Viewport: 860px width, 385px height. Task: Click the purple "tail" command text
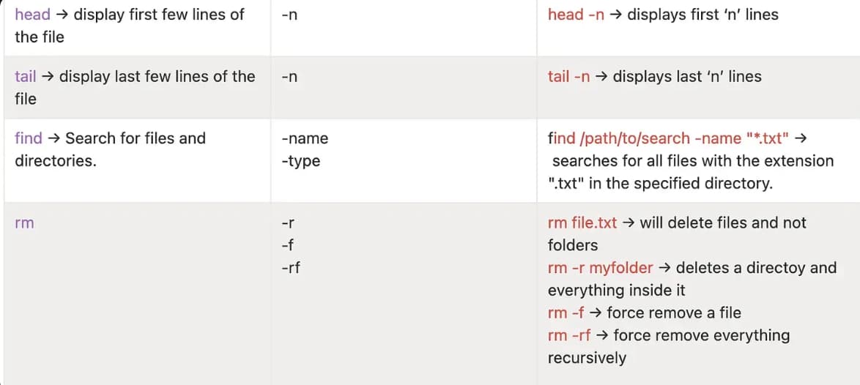26,76
